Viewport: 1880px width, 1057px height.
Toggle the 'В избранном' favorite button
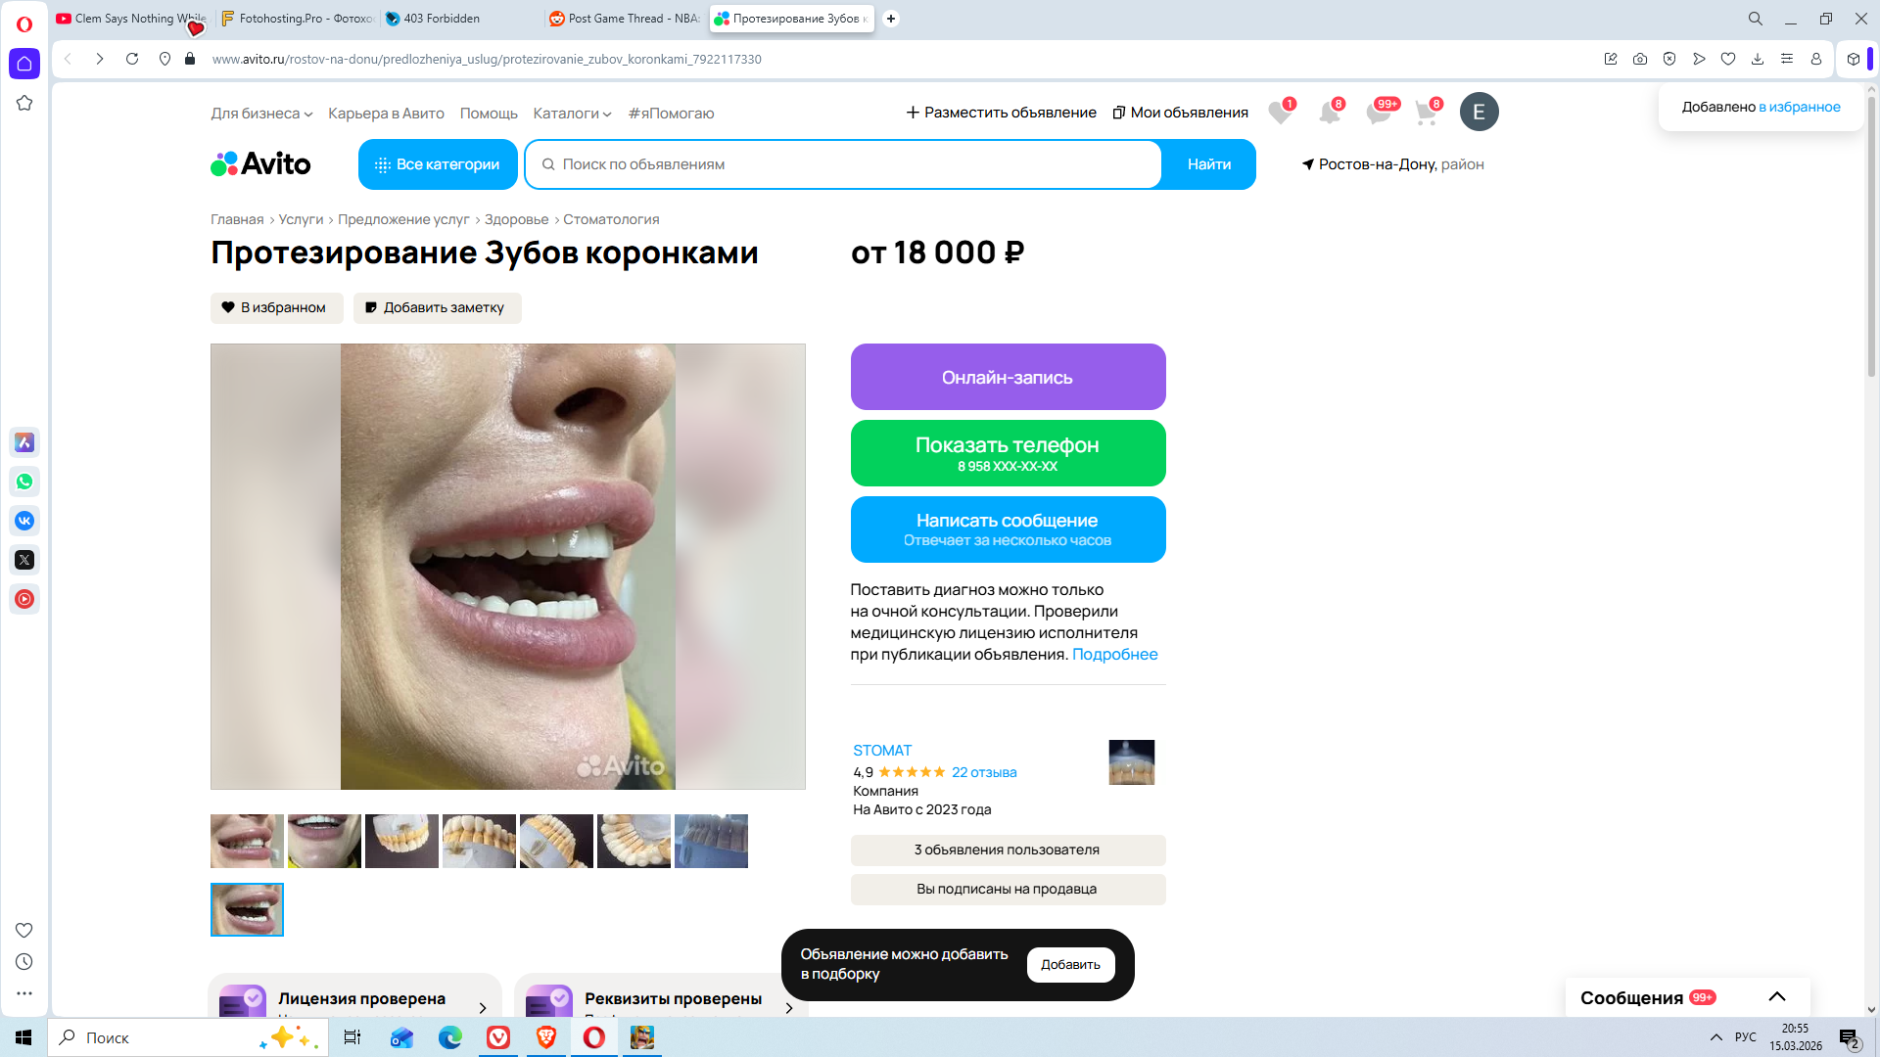(x=276, y=307)
